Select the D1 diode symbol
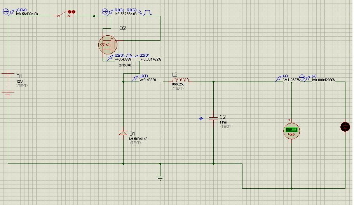The width and height of the screenshot is (354, 207). (123, 133)
